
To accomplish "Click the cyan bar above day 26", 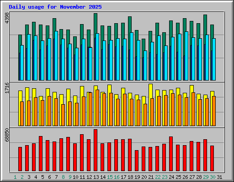I will tap(186, 56).
